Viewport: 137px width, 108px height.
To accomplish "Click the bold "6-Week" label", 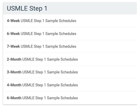I will click(13, 34).
